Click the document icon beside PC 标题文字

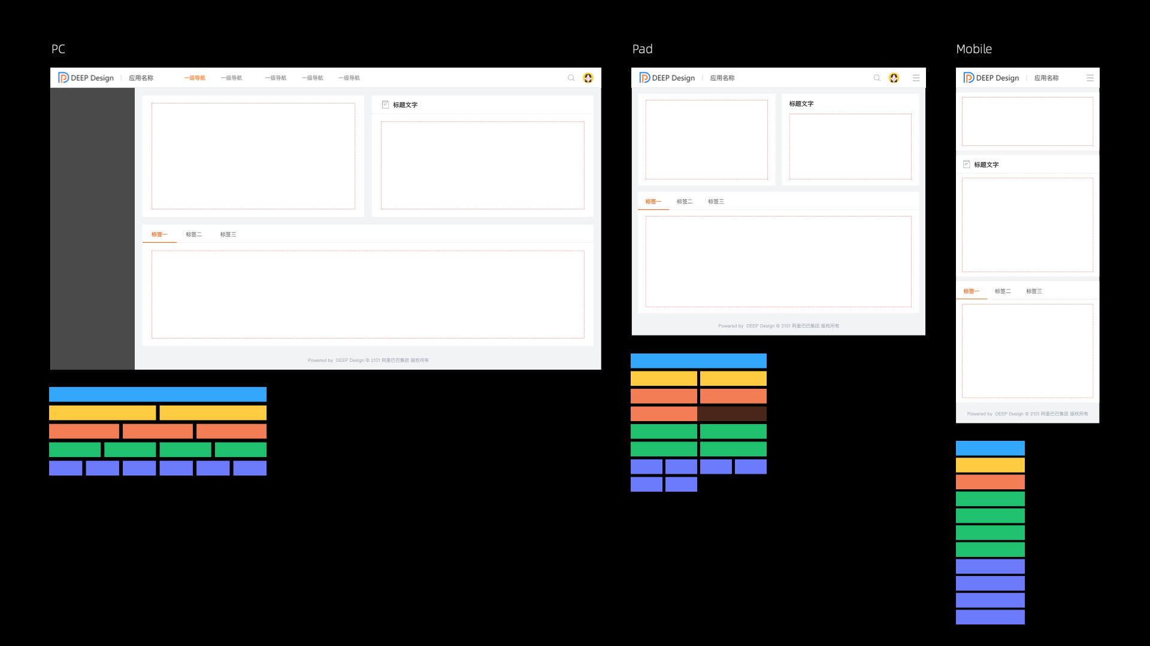tap(385, 105)
